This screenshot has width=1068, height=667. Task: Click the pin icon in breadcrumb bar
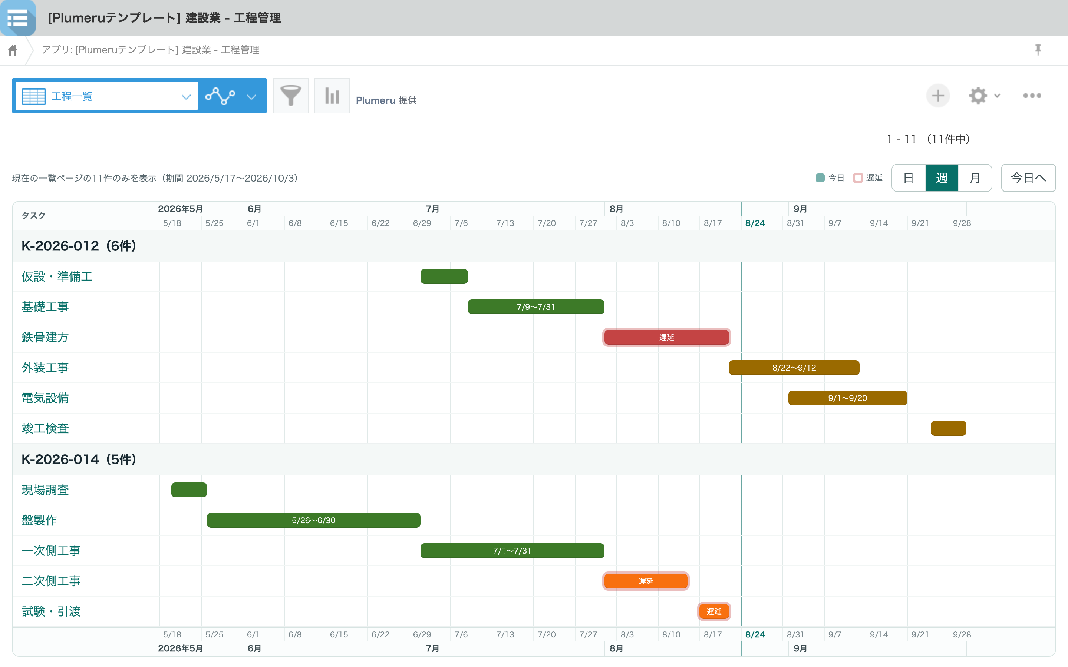(x=1038, y=50)
